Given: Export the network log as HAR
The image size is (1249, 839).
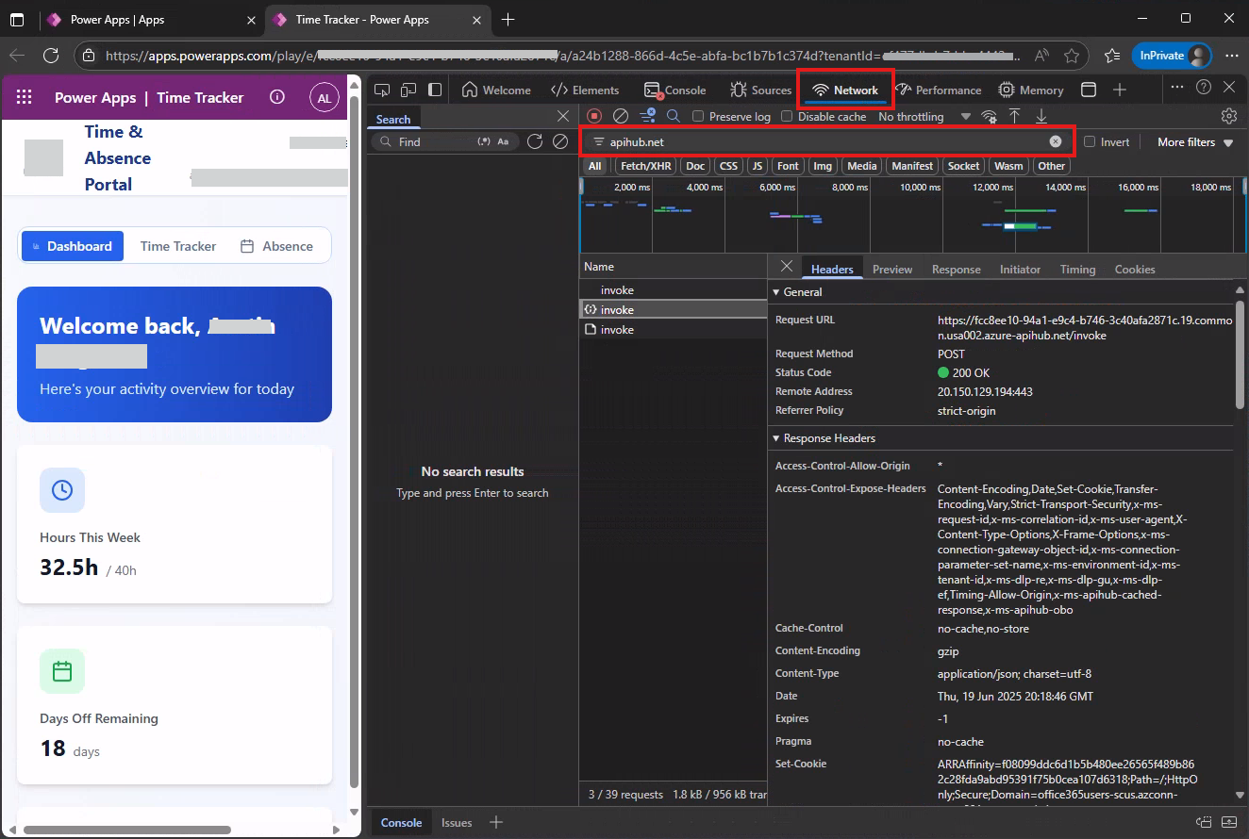Looking at the screenshot, I should (1040, 115).
